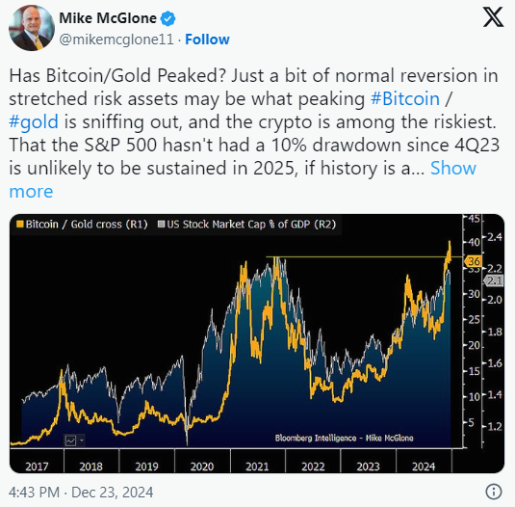This screenshot has height=507, width=515.
Task: Select the 2021 label on time axis
Action: tap(257, 467)
